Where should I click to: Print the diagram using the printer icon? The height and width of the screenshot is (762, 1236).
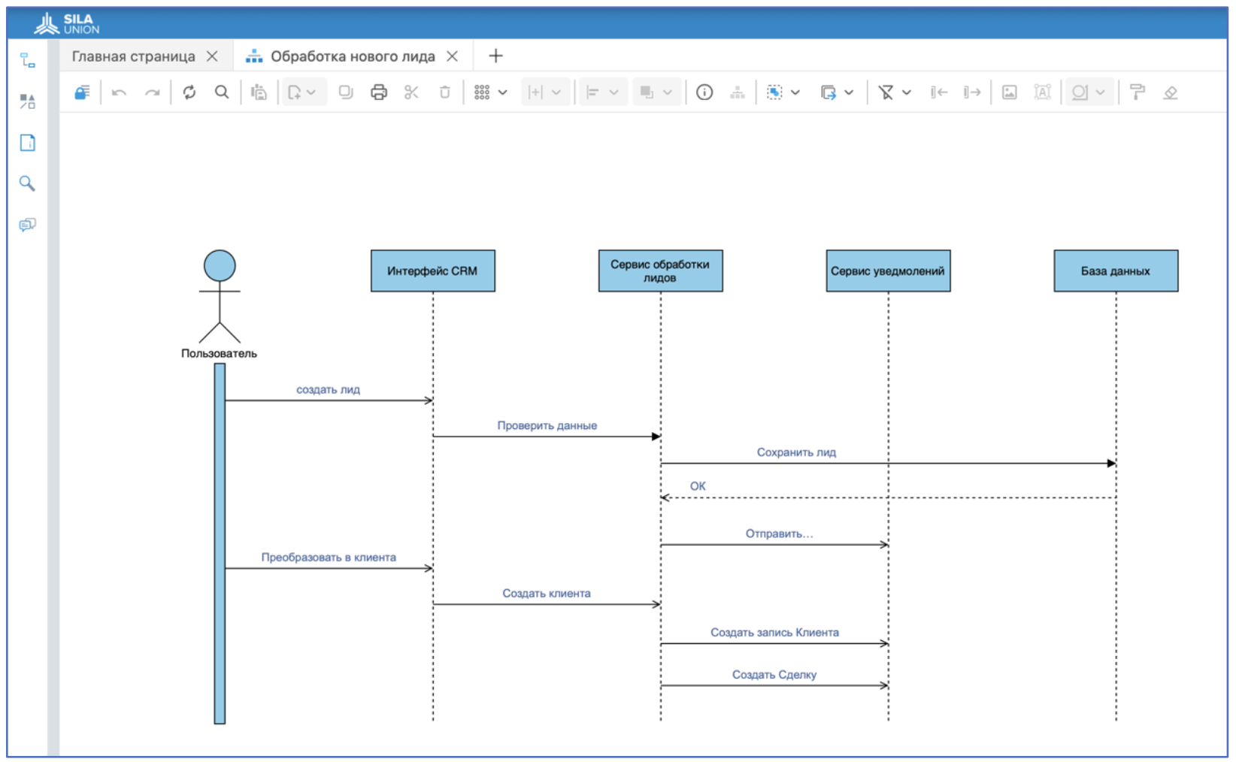pyautogui.click(x=379, y=92)
